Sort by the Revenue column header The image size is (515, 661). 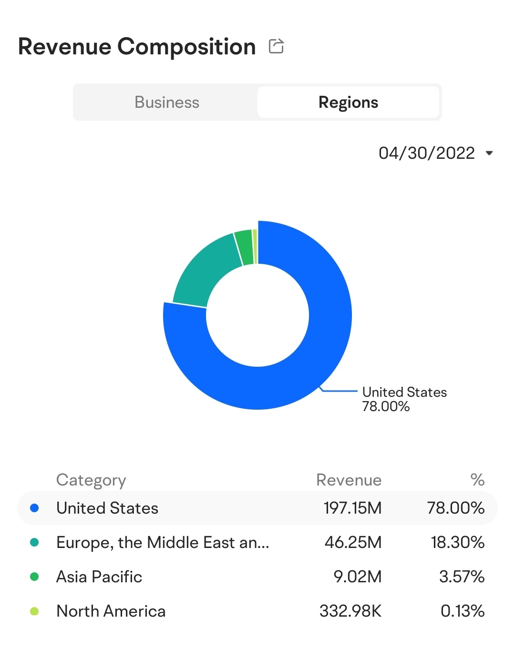pyautogui.click(x=349, y=480)
